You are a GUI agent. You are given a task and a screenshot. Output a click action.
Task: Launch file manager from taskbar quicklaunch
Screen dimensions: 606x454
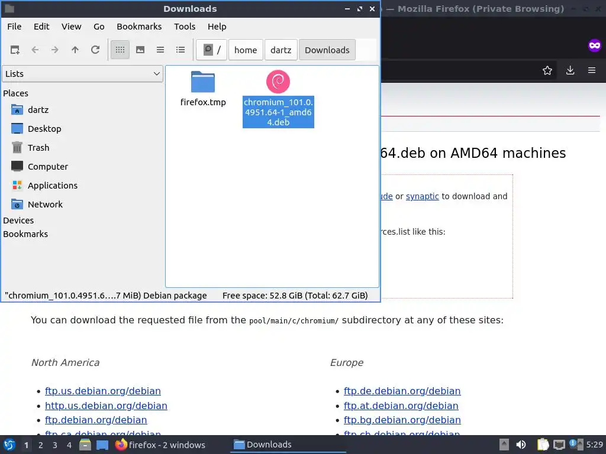click(x=85, y=445)
